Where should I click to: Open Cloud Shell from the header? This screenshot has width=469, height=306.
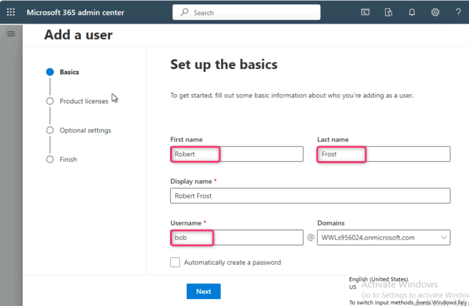pyautogui.click(x=365, y=12)
